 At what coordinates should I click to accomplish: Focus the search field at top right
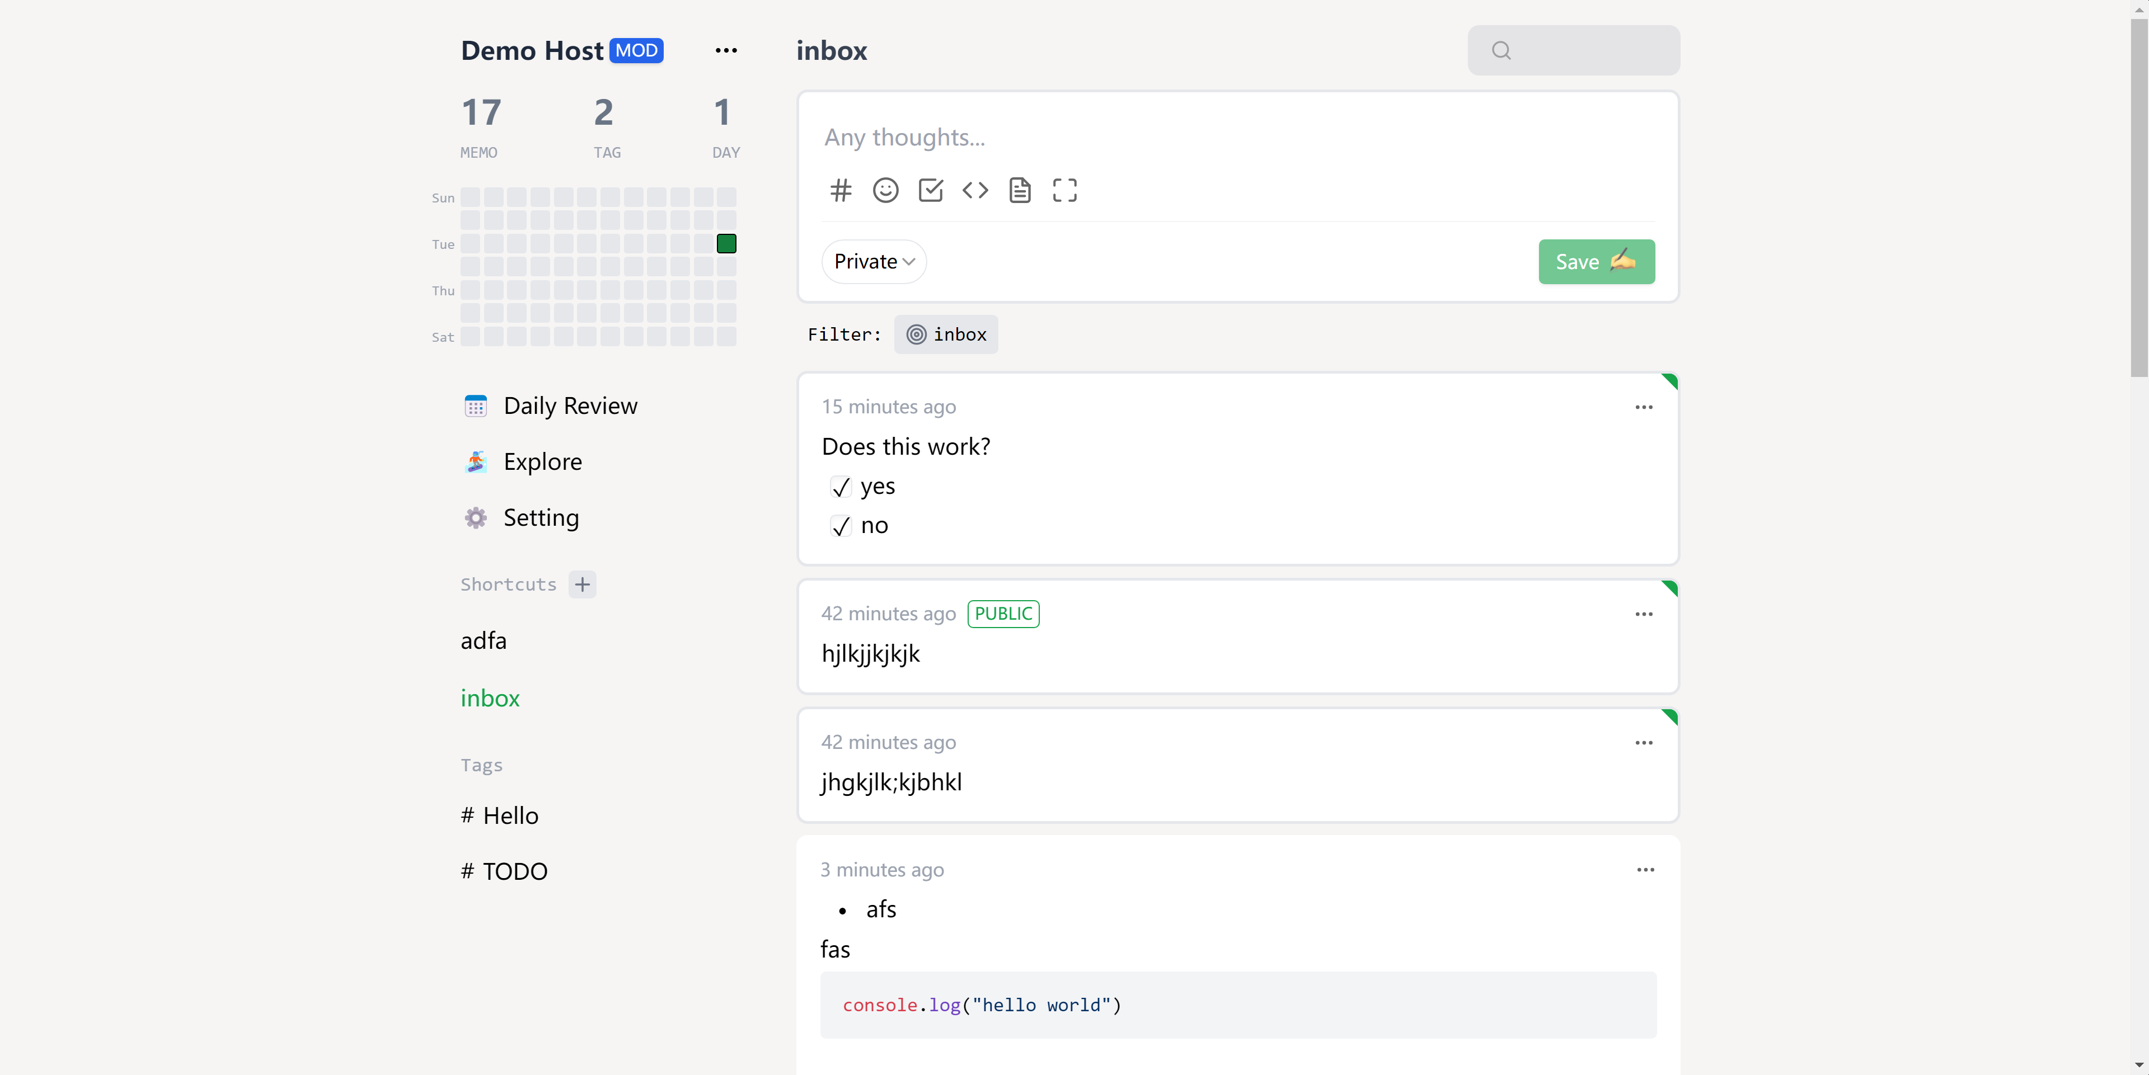[1573, 50]
